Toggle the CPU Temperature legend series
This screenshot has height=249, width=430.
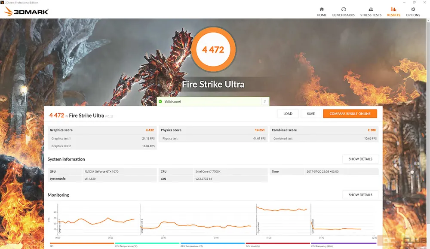147,243
